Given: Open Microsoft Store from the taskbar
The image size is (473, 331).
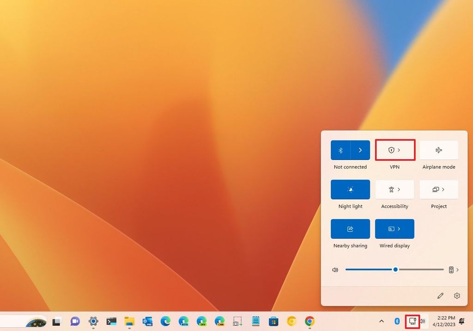Looking at the screenshot, I should coord(273,321).
